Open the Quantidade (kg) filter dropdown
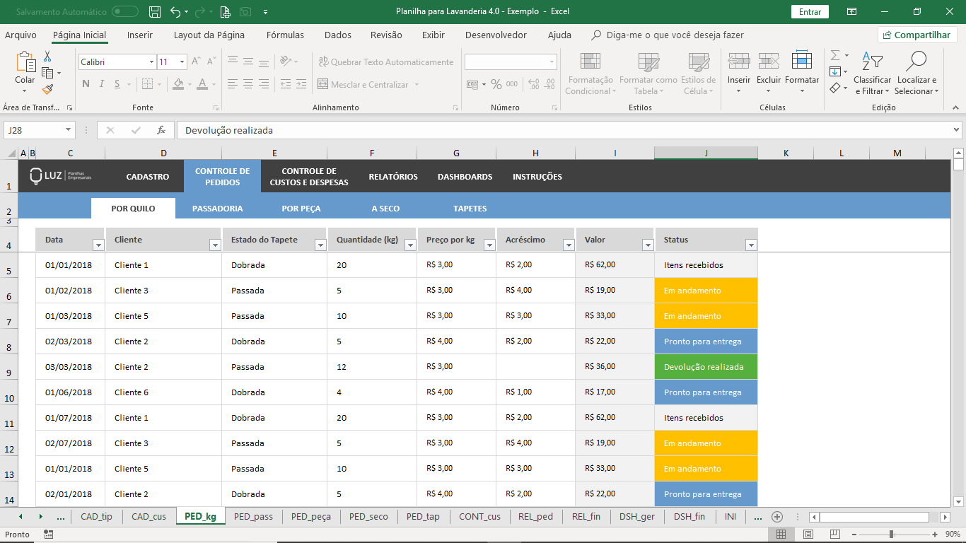Viewport: 966px width, 543px height. [410, 245]
